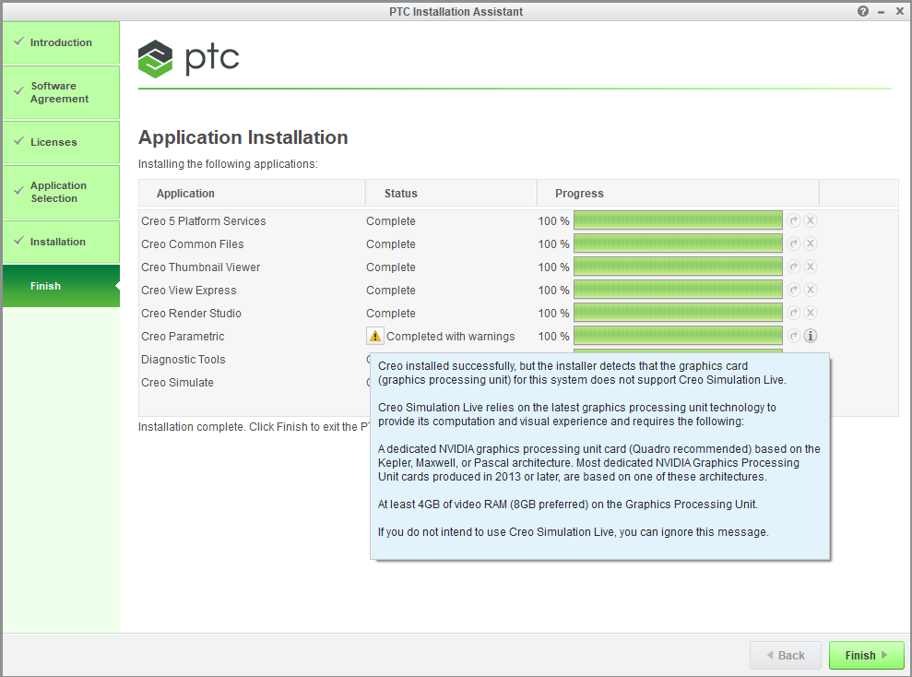Close the PTC Installation Assistant window

coord(900,12)
